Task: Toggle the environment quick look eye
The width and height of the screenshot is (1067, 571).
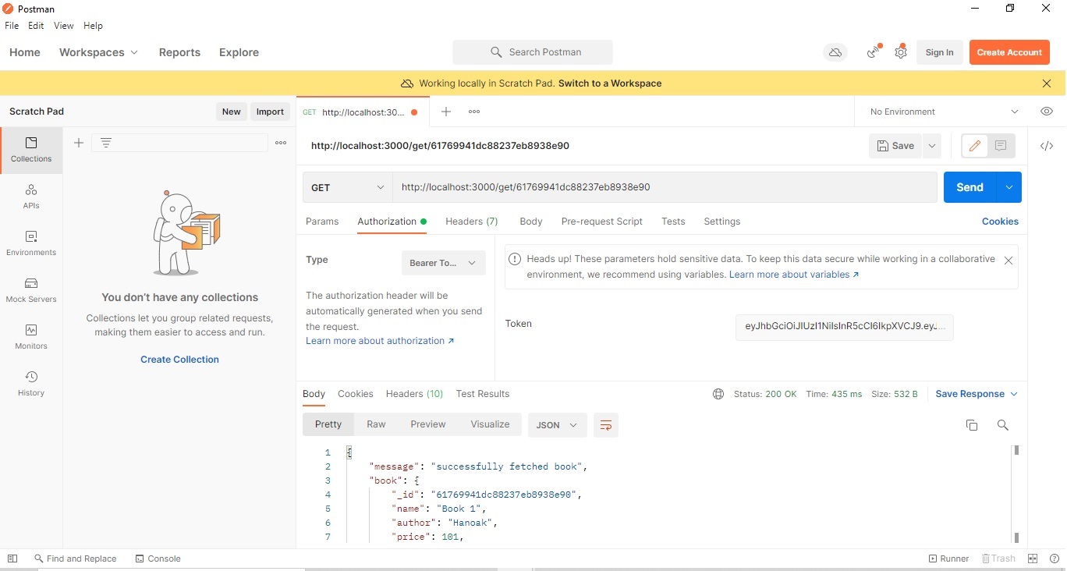Action: (x=1047, y=112)
